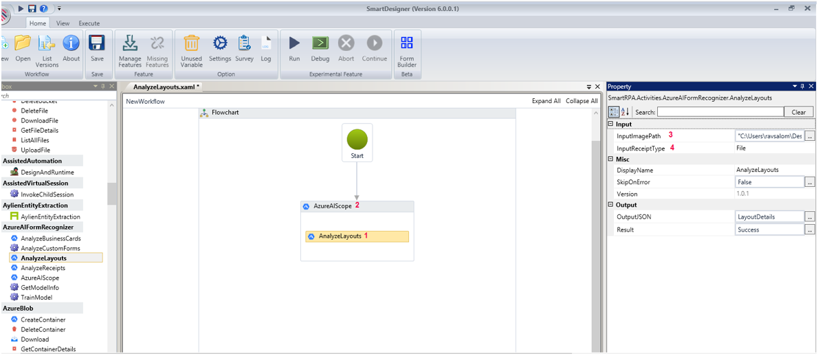
Task: Start Debug mode from the ribbon
Action: (320, 44)
